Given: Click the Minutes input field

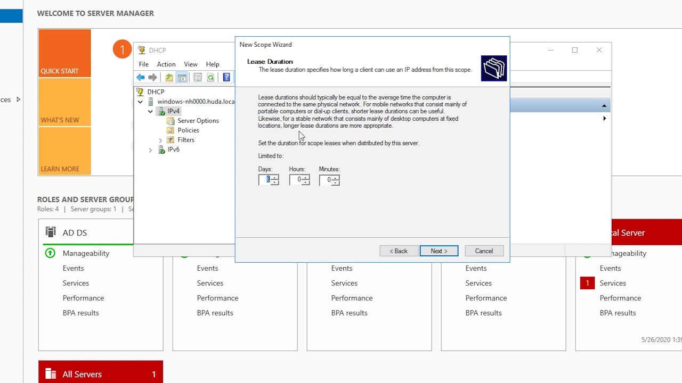Looking at the screenshot, I should (326, 180).
